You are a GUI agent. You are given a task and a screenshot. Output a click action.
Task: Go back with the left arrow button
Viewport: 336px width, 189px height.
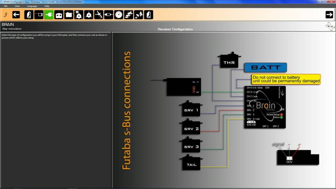pos(16,15)
